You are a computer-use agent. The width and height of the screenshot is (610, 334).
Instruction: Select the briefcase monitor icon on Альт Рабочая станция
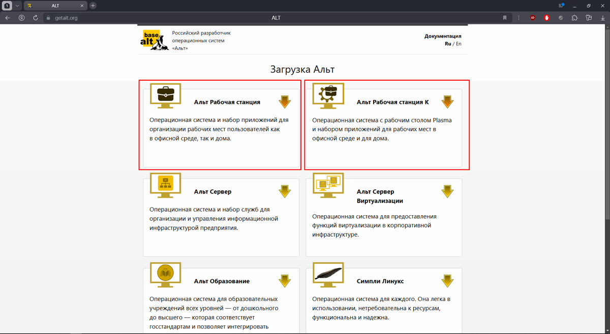coord(165,96)
